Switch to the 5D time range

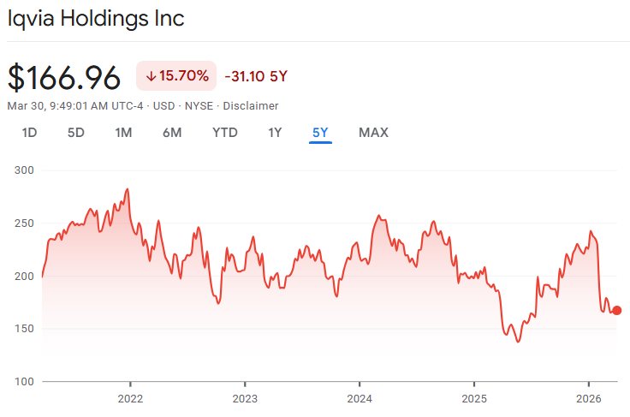[76, 133]
